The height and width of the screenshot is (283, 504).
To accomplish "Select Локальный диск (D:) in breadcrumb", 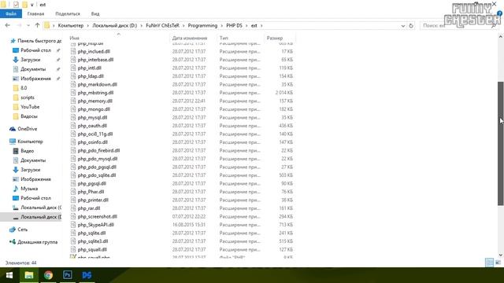I will tap(115, 25).
